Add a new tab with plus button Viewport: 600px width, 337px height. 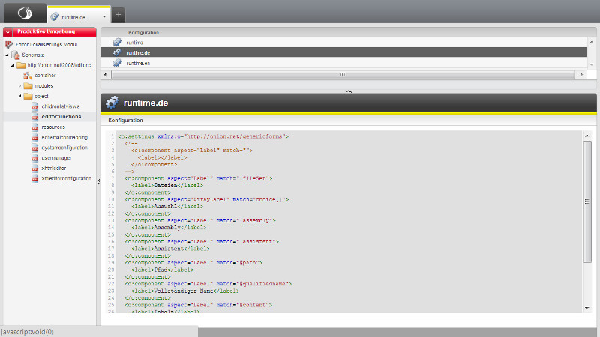118,15
